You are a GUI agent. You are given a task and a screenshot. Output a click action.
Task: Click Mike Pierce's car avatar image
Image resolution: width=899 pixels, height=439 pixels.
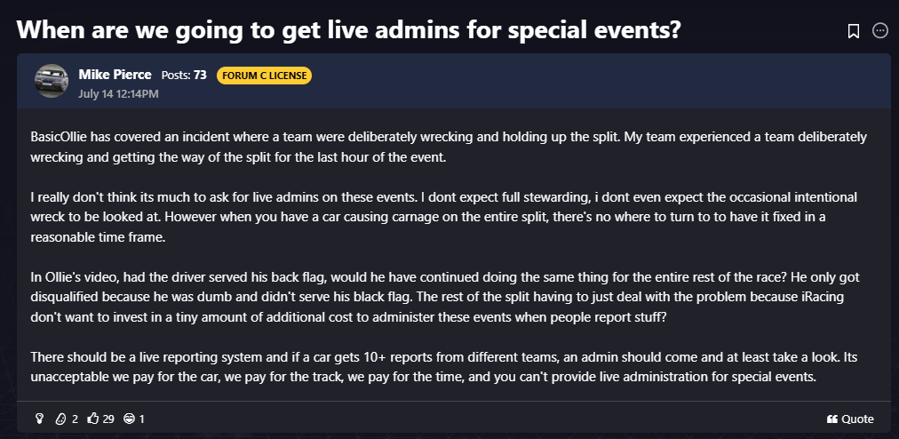(x=52, y=81)
